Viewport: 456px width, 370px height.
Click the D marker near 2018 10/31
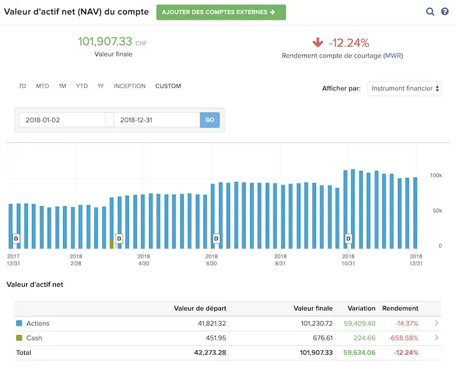pos(349,239)
